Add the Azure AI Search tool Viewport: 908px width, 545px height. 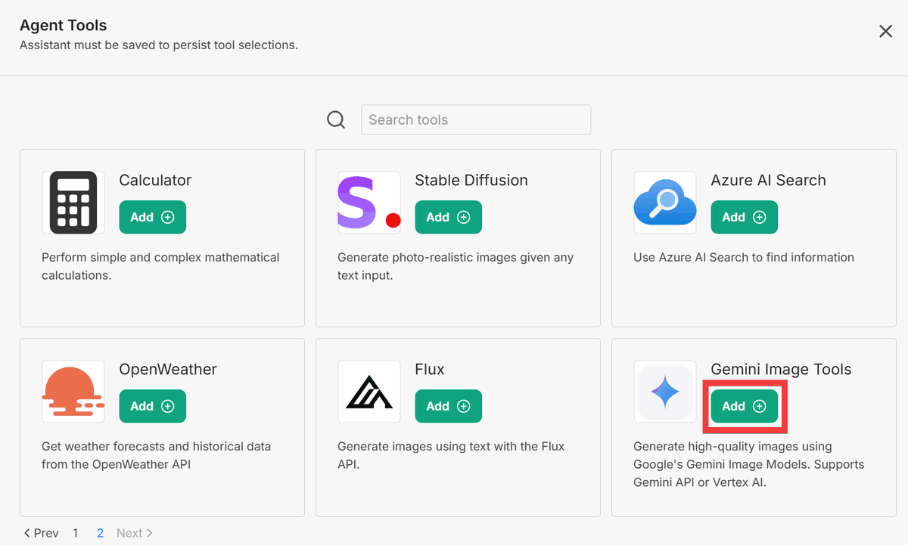pyautogui.click(x=744, y=217)
